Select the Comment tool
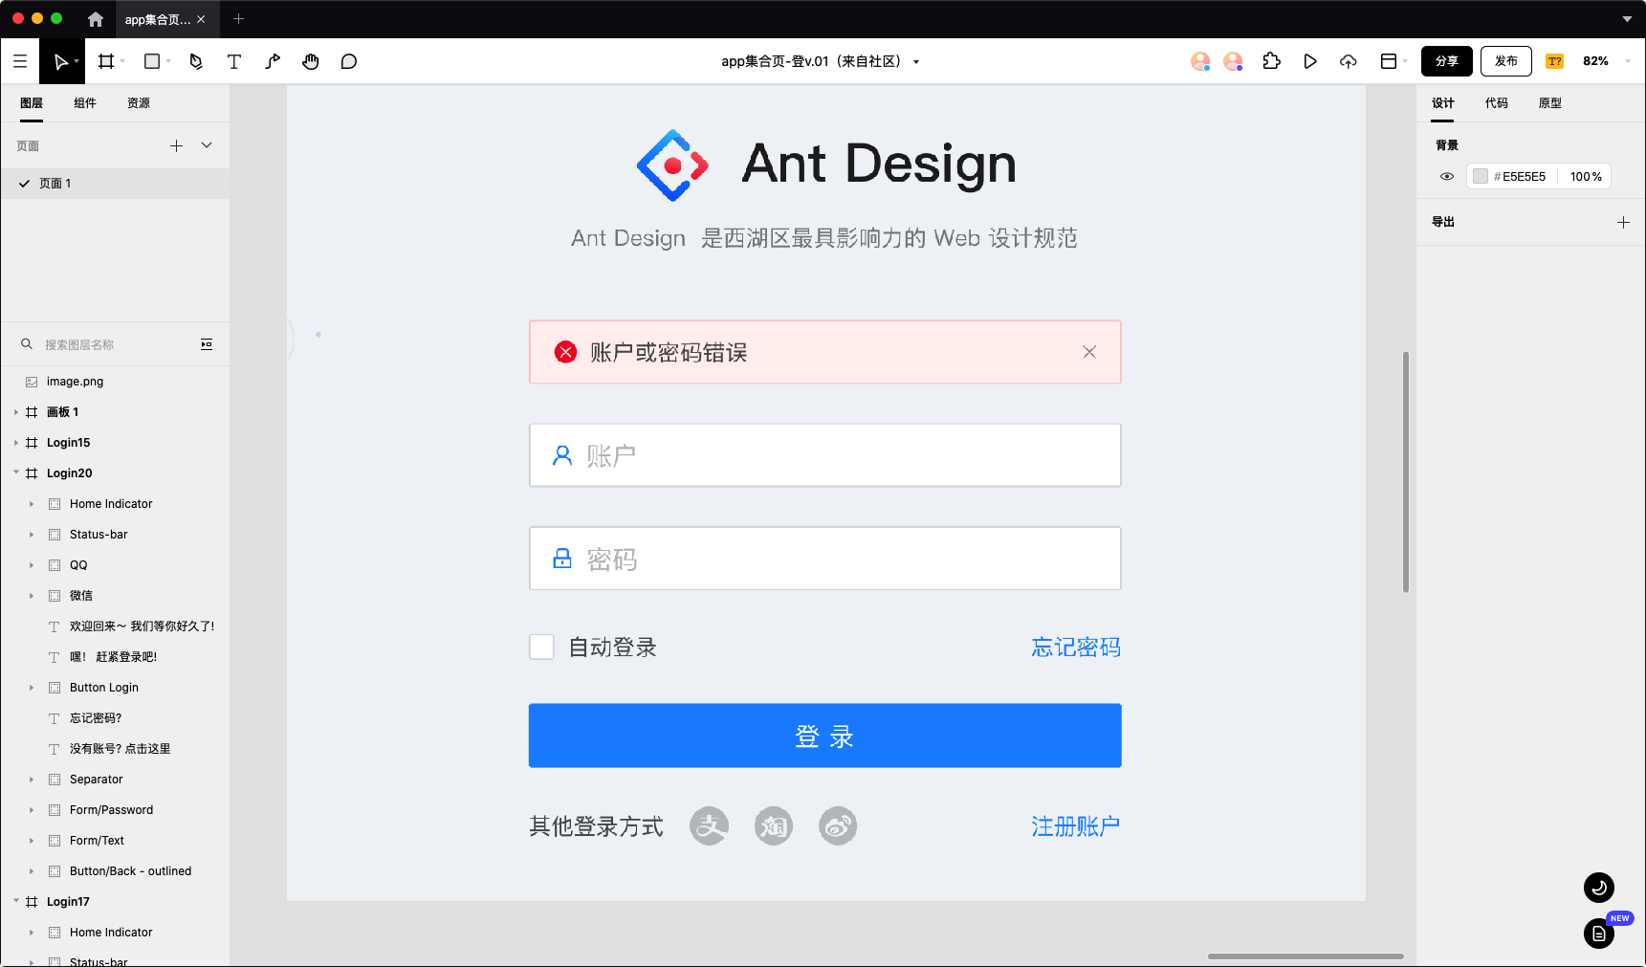This screenshot has width=1646, height=967. pos(349,61)
